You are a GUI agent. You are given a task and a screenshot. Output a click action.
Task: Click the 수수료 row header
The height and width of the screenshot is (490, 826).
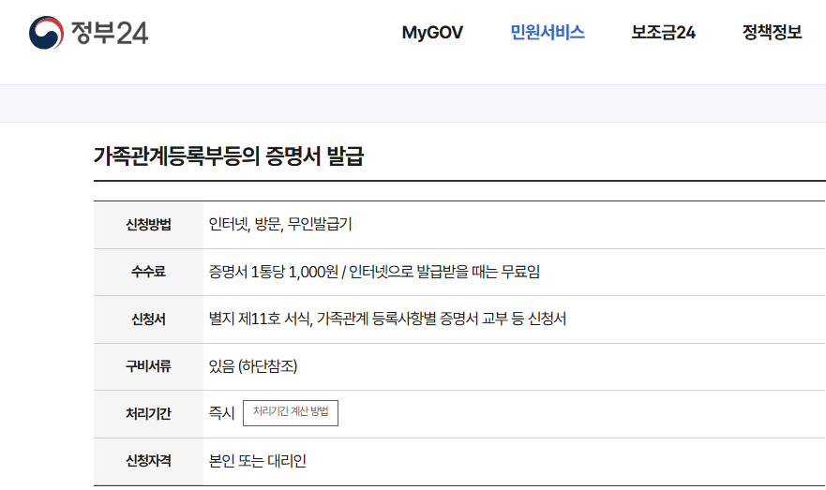148,272
